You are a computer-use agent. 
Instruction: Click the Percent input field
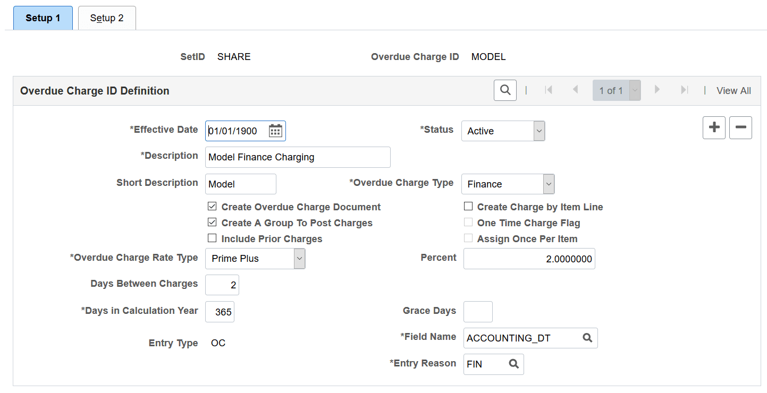click(529, 259)
